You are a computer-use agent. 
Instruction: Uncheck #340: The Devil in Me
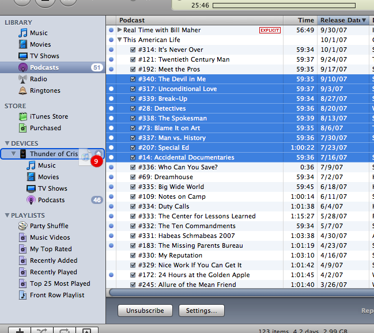coord(133,79)
